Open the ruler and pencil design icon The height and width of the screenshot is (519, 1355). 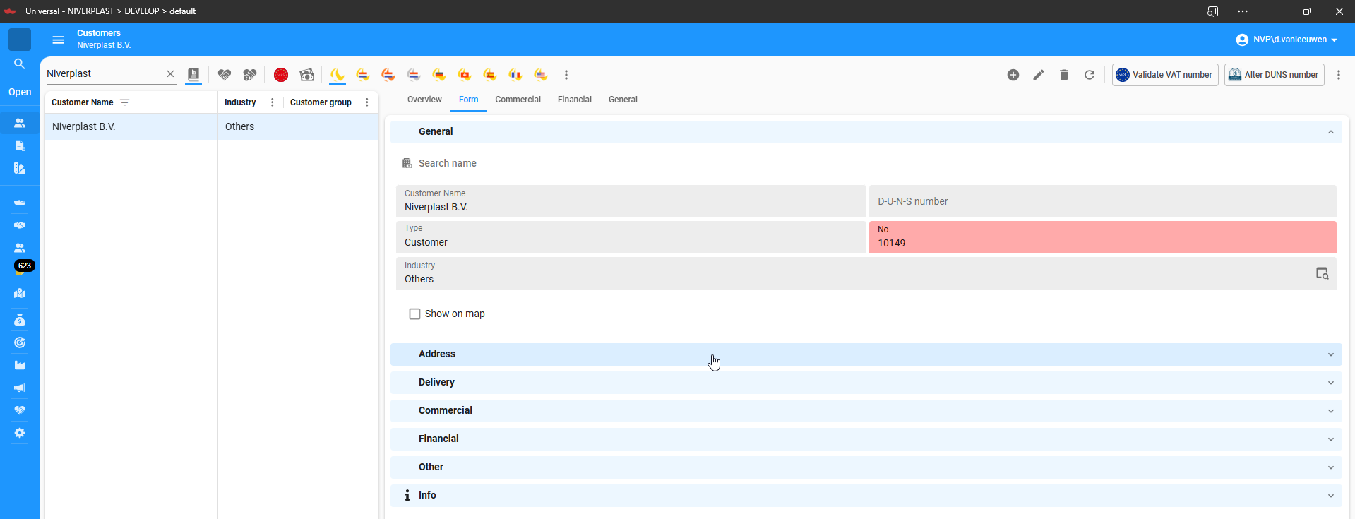click(x=20, y=168)
